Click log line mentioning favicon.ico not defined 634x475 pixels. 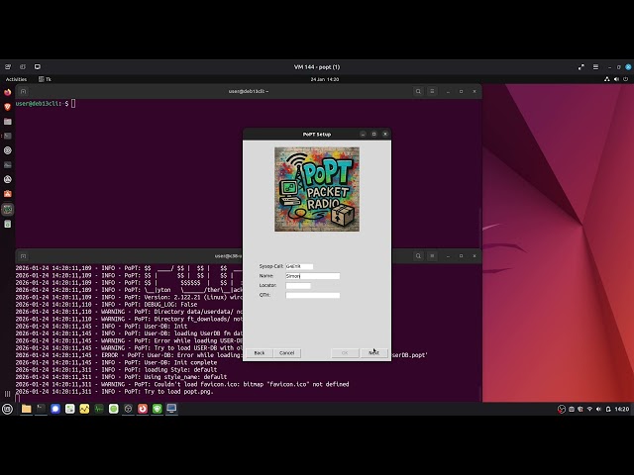coord(182,384)
